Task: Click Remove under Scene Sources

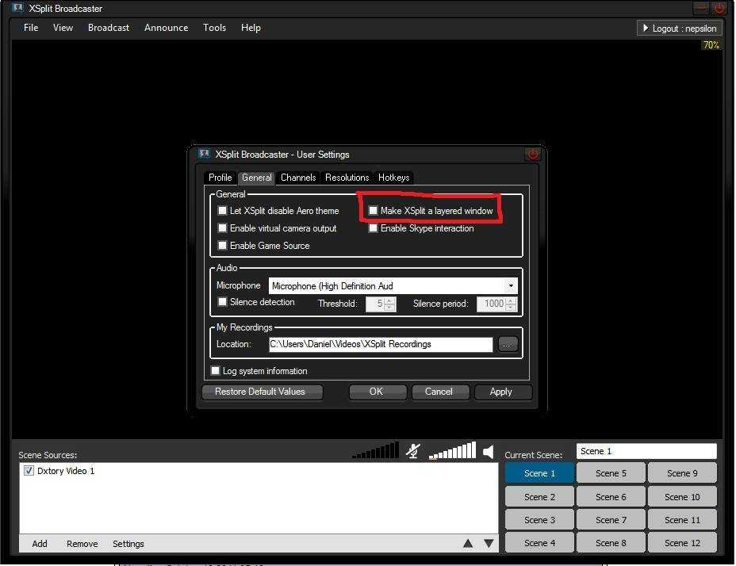Action: pos(82,544)
